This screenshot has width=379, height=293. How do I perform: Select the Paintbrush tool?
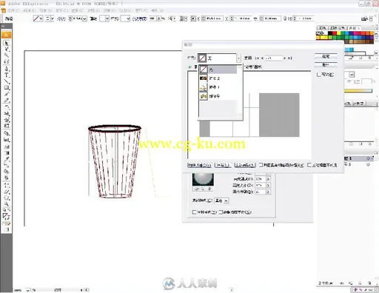(6, 94)
